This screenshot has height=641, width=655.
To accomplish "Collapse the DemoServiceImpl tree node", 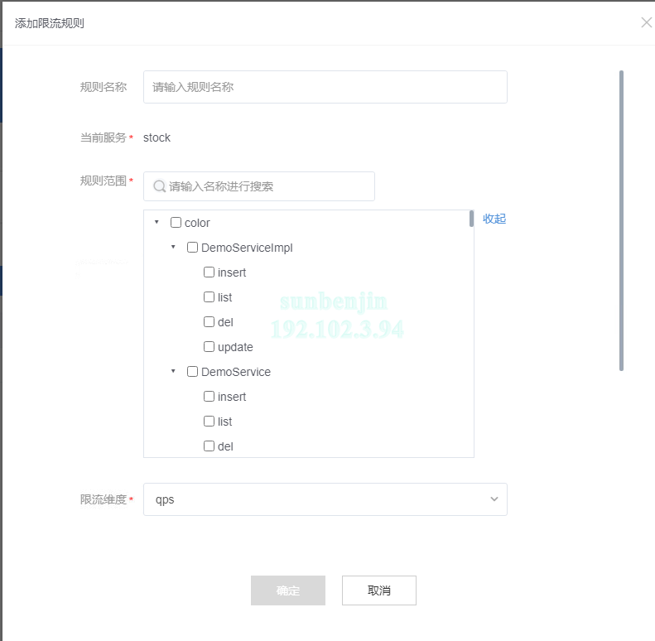I will tap(173, 248).
